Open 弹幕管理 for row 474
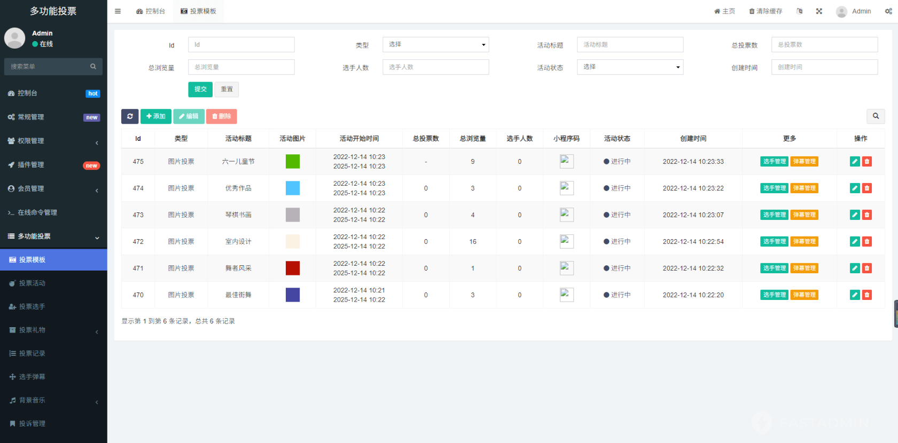 tap(805, 188)
